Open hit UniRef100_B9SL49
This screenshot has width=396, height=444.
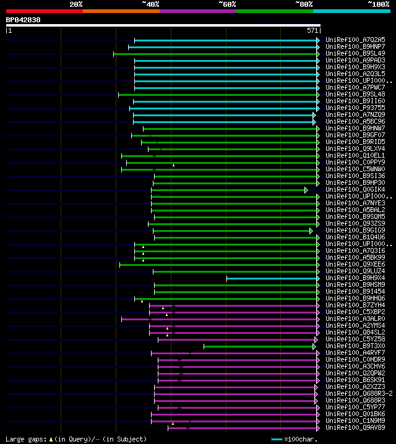click(x=355, y=54)
